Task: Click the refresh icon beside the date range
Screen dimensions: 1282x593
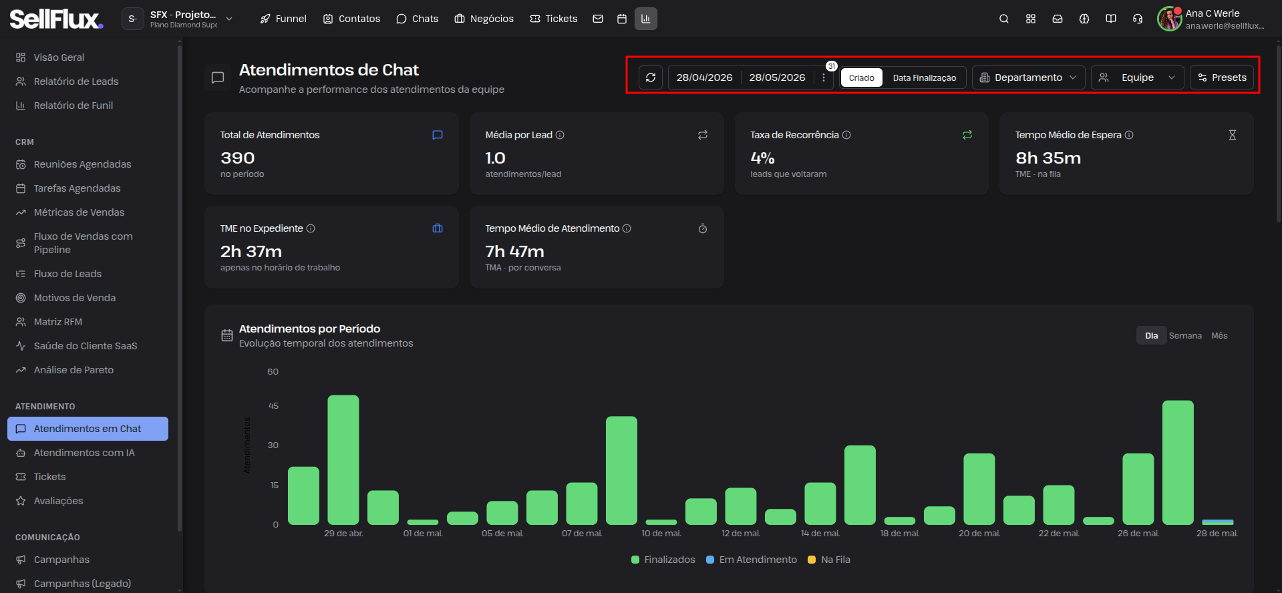Action: click(651, 77)
